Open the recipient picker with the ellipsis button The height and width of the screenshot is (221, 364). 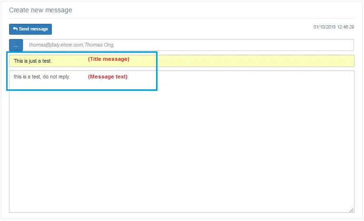click(x=16, y=45)
